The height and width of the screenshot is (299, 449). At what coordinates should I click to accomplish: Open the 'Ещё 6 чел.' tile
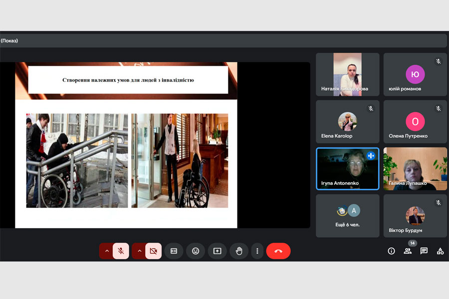coord(348,216)
